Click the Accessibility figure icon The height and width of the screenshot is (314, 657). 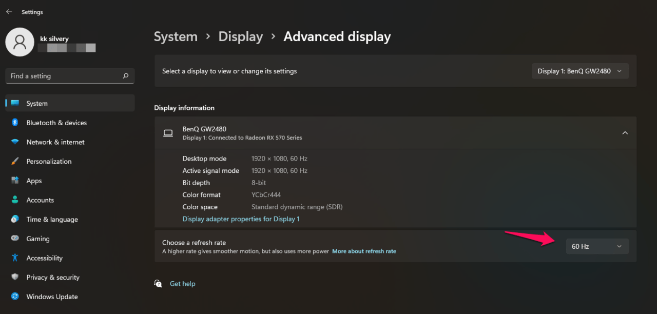[15, 258]
